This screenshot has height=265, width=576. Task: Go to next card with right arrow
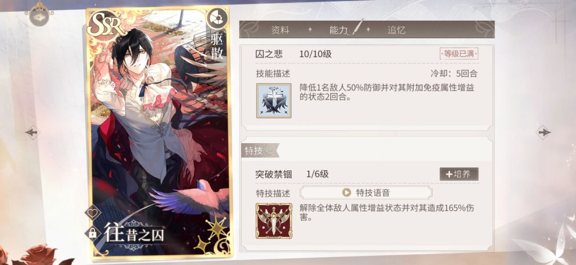click(x=543, y=132)
